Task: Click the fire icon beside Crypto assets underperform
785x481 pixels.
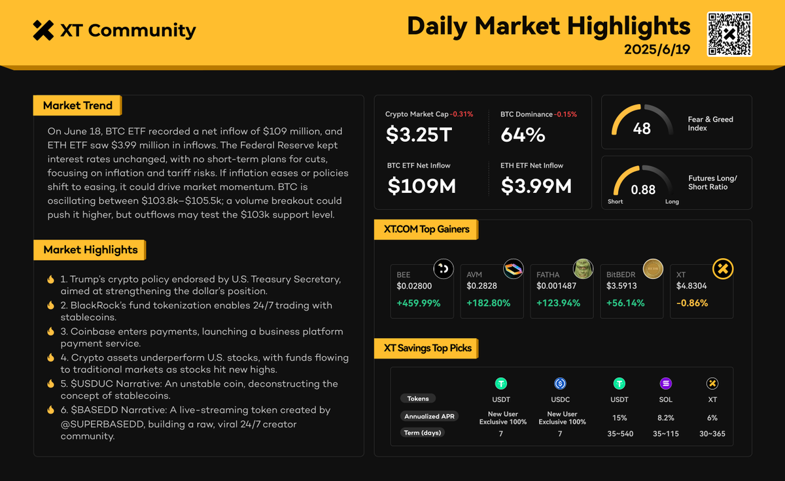Action: pos(50,357)
